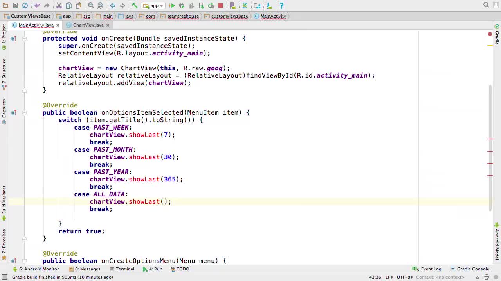This screenshot has width=501, height=281.
Task: Click the Sync Project with Gradle icon
Action: 245,5
